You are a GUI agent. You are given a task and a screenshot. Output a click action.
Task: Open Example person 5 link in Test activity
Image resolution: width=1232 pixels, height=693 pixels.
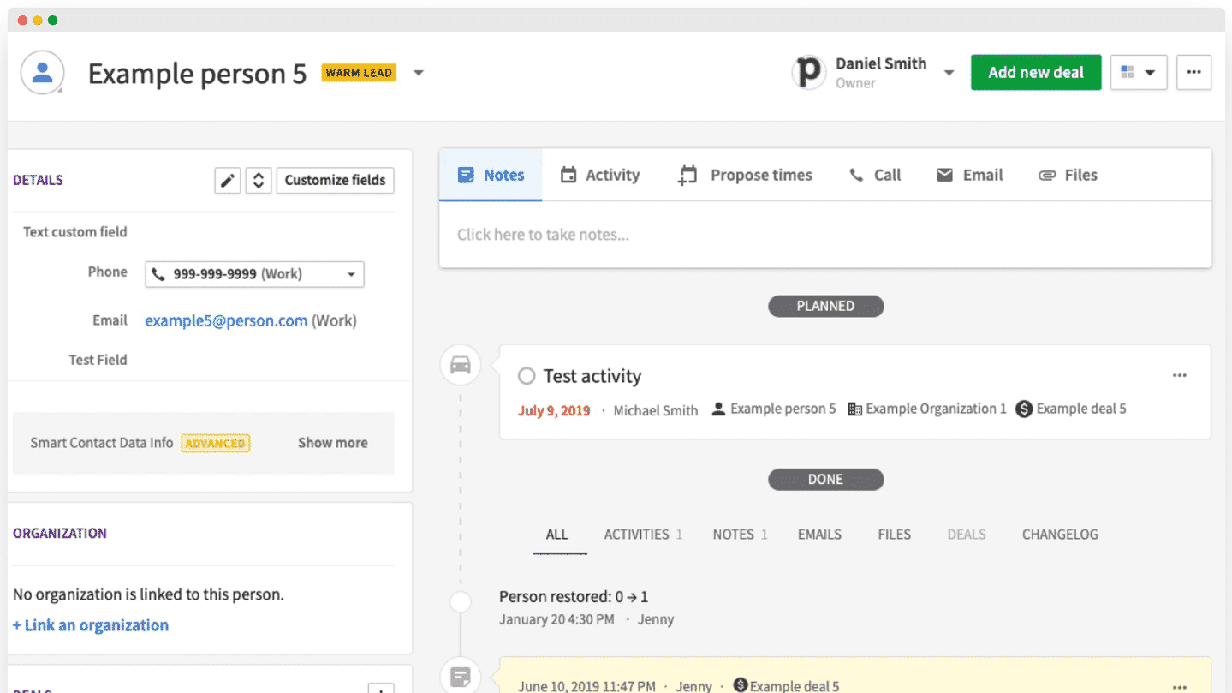click(x=783, y=409)
